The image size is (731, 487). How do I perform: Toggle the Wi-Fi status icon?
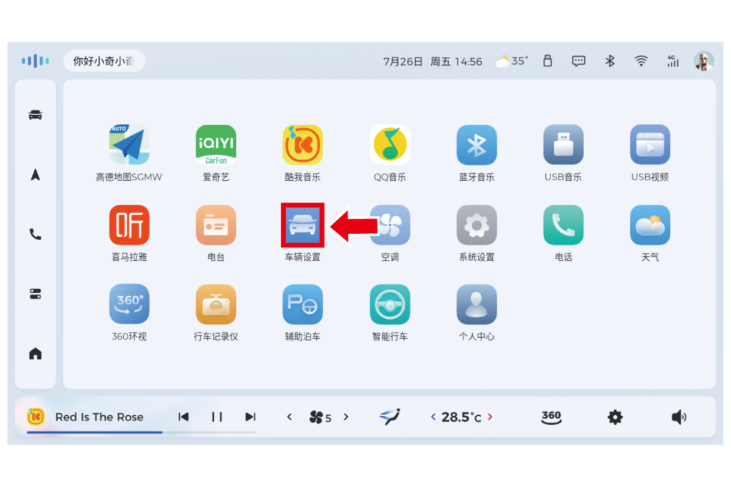pyautogui.click(x=641, y=61)
